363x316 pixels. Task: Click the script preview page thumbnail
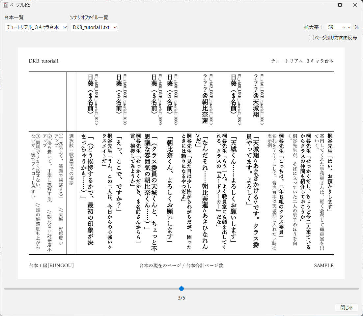(181, 165)
